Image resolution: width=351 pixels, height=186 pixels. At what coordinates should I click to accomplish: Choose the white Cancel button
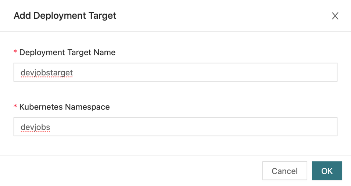click(284, 171)
